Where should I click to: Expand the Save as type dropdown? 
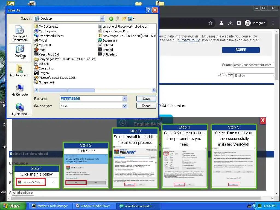click(x=124, y=106)
